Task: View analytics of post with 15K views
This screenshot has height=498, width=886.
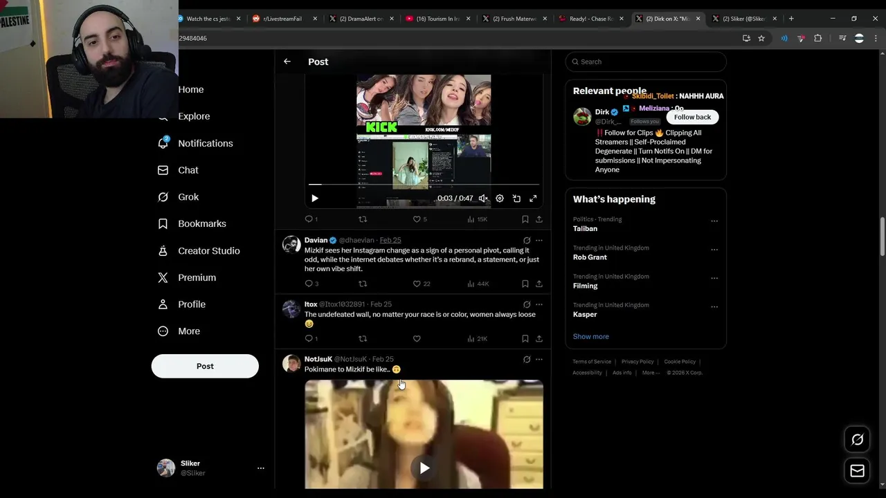Action: click(477, 219)
